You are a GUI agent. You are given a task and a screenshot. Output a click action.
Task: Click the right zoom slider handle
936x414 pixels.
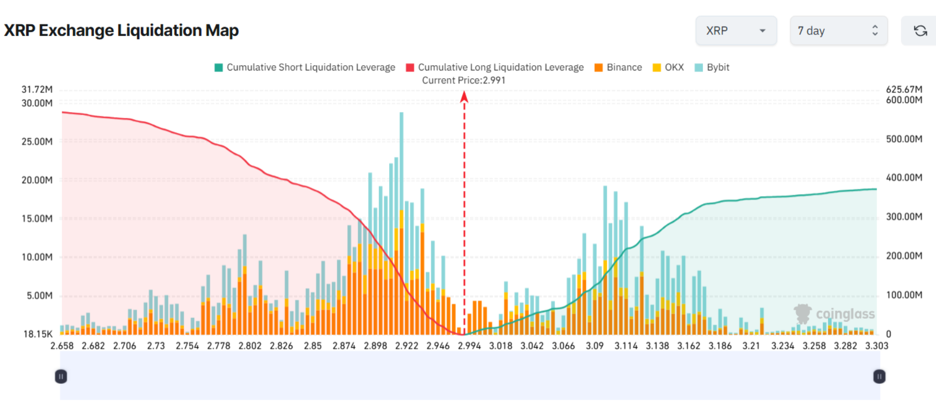pos(879,376)
